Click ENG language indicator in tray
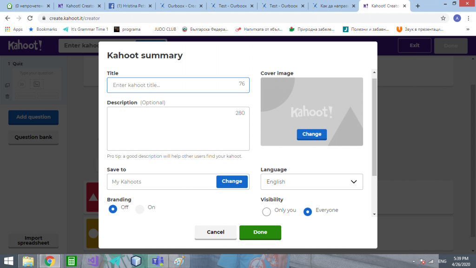The width and height of the screenshot is (476, 268). click(443, 261)
